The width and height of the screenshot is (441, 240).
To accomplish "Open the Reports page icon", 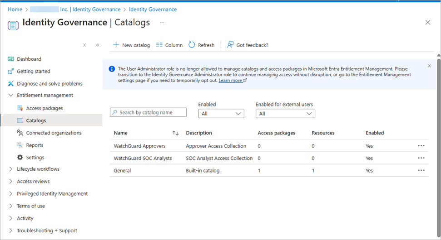I will pyautogui.click(x=20, y=145).
